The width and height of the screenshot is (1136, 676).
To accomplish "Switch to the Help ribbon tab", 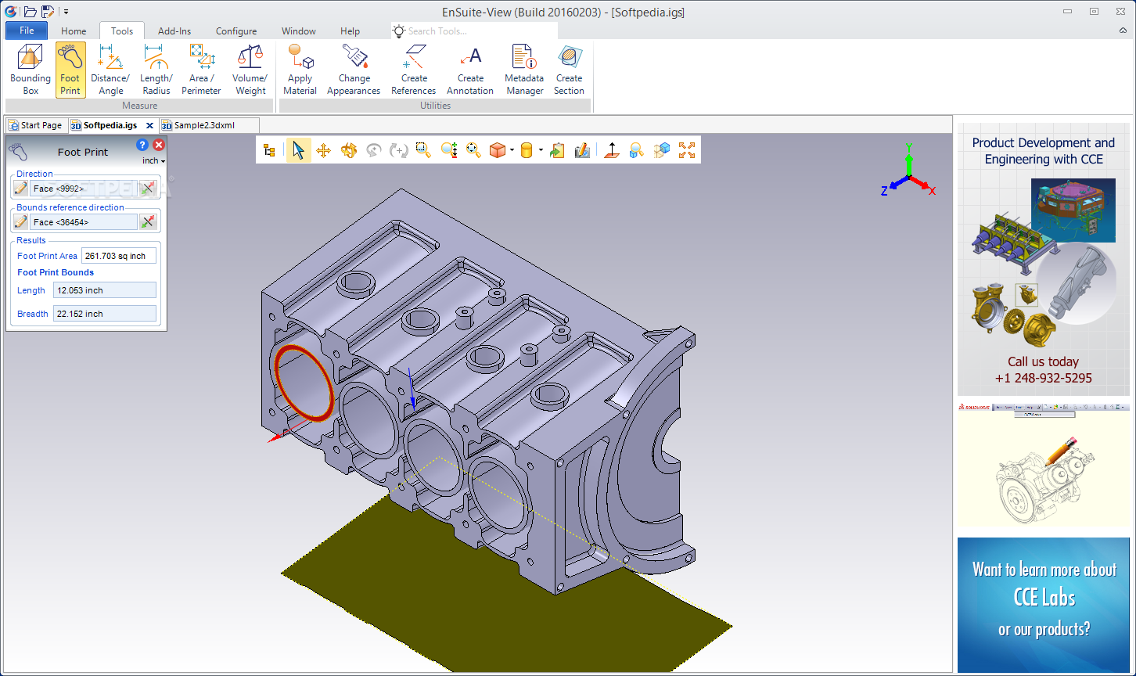I will click(351, 31).
